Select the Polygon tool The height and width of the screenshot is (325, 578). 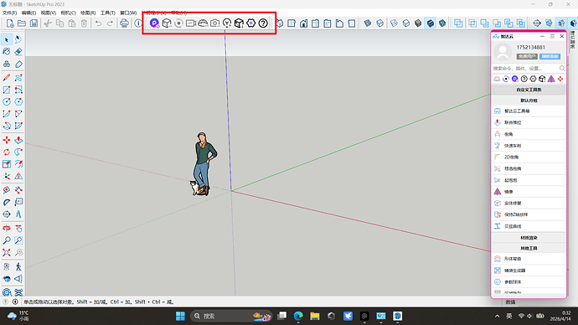[18, 101]
